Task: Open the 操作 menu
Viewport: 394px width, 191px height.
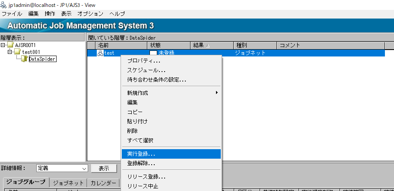Action: pyautogui.click(x=50, y=14)
